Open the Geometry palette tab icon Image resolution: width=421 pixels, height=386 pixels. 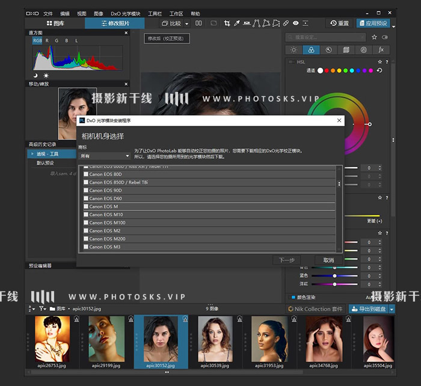pyautogui.click(x=346, y=50)
